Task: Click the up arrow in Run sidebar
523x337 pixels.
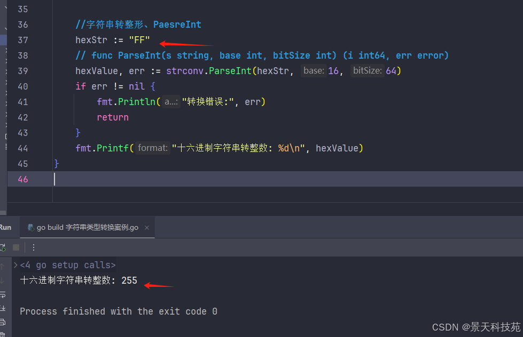Action: [3, 266]
